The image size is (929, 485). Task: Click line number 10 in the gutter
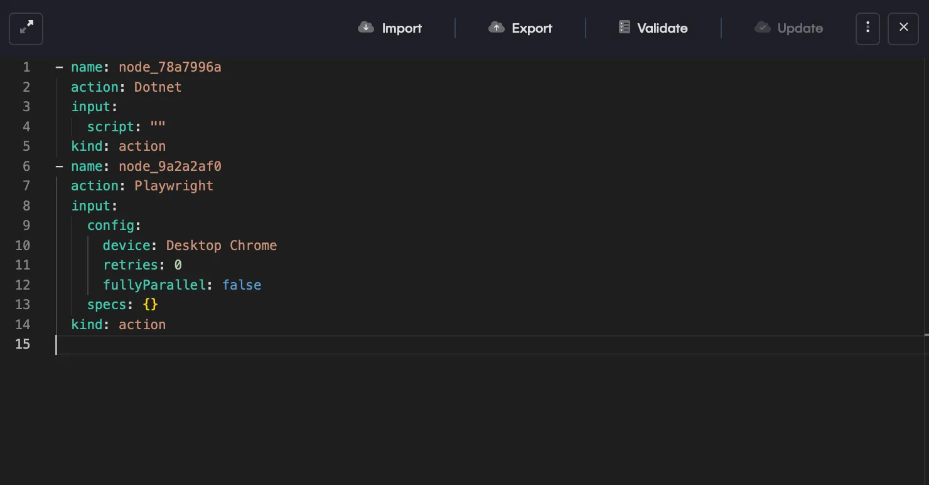[23, 246]
